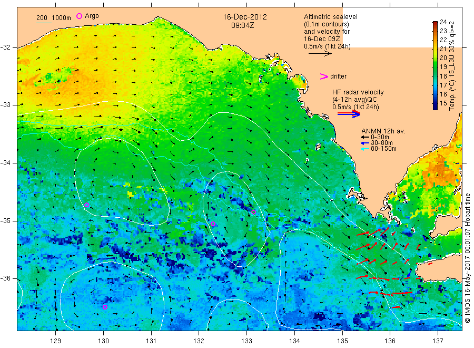This screenshot has height=348, width=474.
Task: Click longitude label 135 on the axis
Action: pos(342,341)
